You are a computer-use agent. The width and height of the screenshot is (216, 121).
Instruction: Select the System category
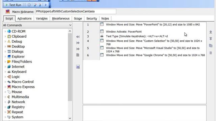(17, 117)
